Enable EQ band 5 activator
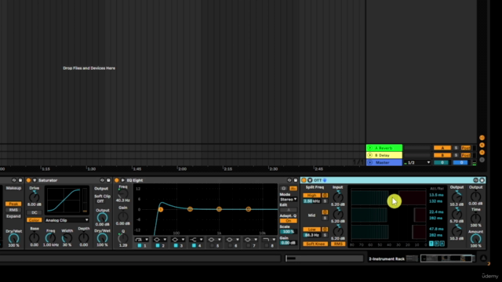Image resolution: width=502 pixels, height=282 pixels. (212, 245)
